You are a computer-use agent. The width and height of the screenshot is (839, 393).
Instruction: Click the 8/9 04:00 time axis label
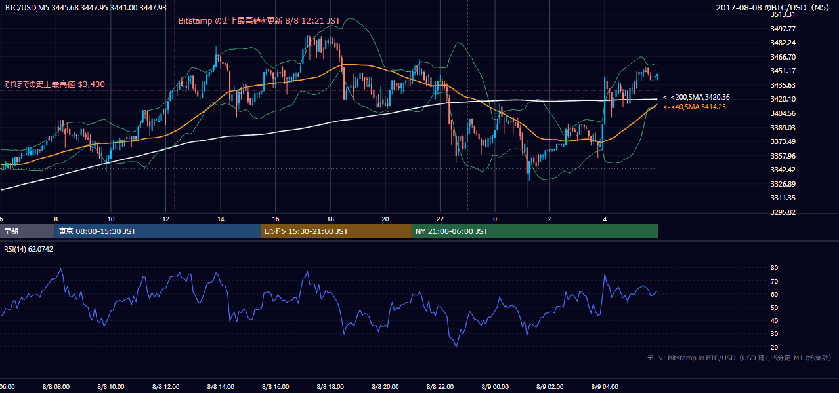pos(605,387)
